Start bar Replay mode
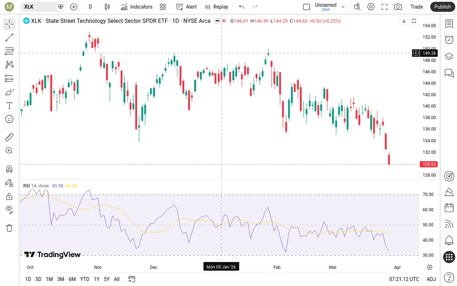 click(x=216, y=6)
